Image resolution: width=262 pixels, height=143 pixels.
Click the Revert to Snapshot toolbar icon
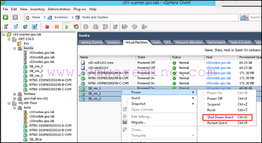96,27
